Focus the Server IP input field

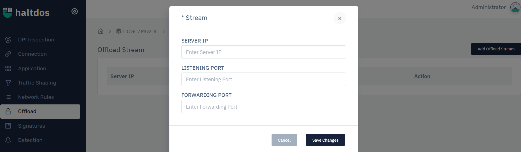(263, 52)
